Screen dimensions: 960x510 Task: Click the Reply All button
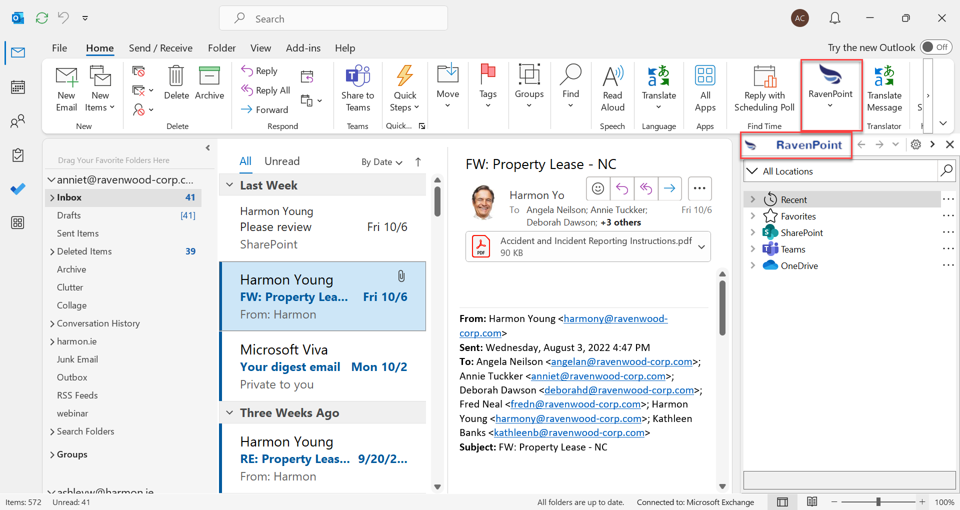coord(266,90)
